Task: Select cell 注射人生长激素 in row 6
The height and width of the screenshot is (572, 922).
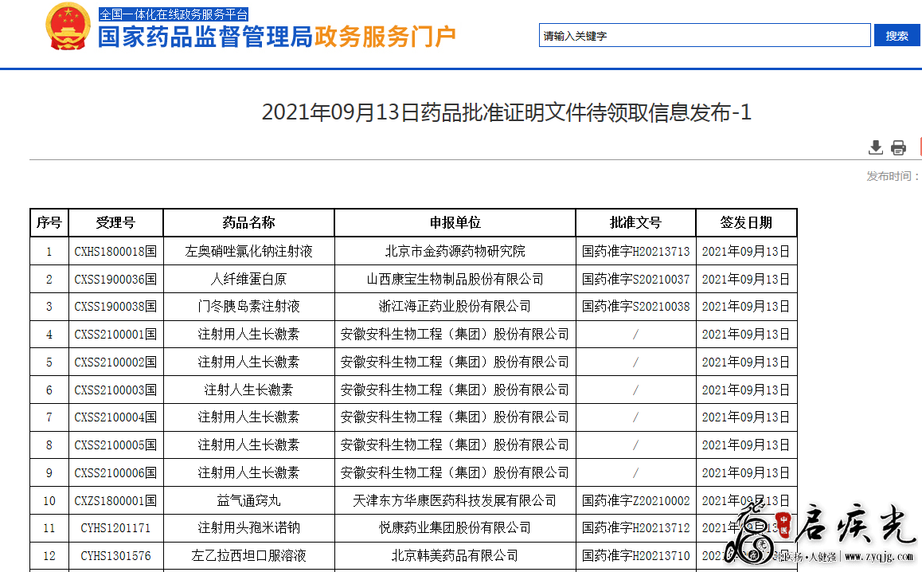Action: tap(248, 390)
